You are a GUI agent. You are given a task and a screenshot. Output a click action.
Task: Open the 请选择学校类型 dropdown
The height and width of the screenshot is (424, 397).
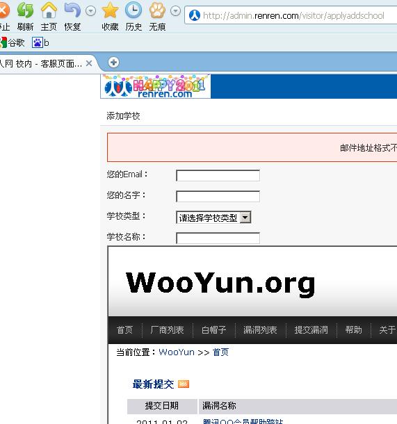213,218
